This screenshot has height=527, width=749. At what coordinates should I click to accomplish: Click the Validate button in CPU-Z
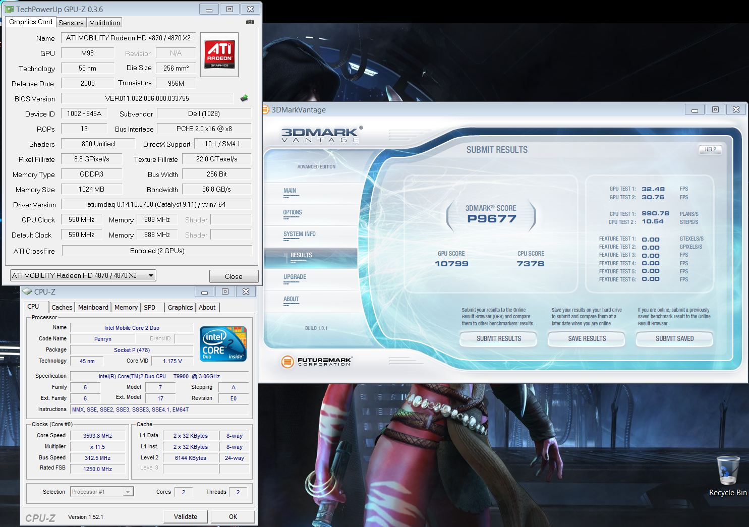point(186,516)
